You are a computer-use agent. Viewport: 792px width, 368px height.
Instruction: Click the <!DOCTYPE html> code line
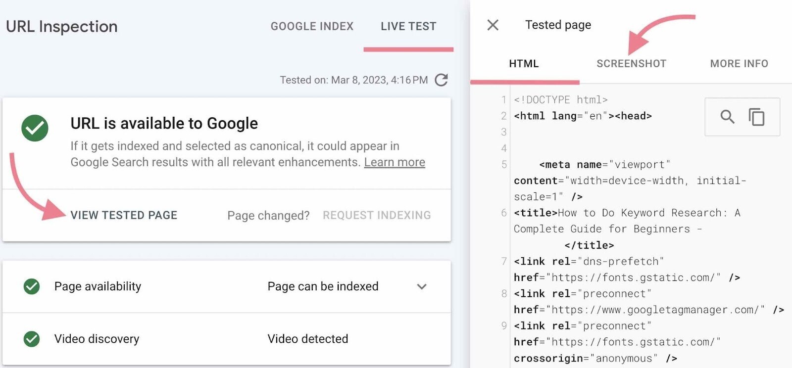tap(560, 100)
